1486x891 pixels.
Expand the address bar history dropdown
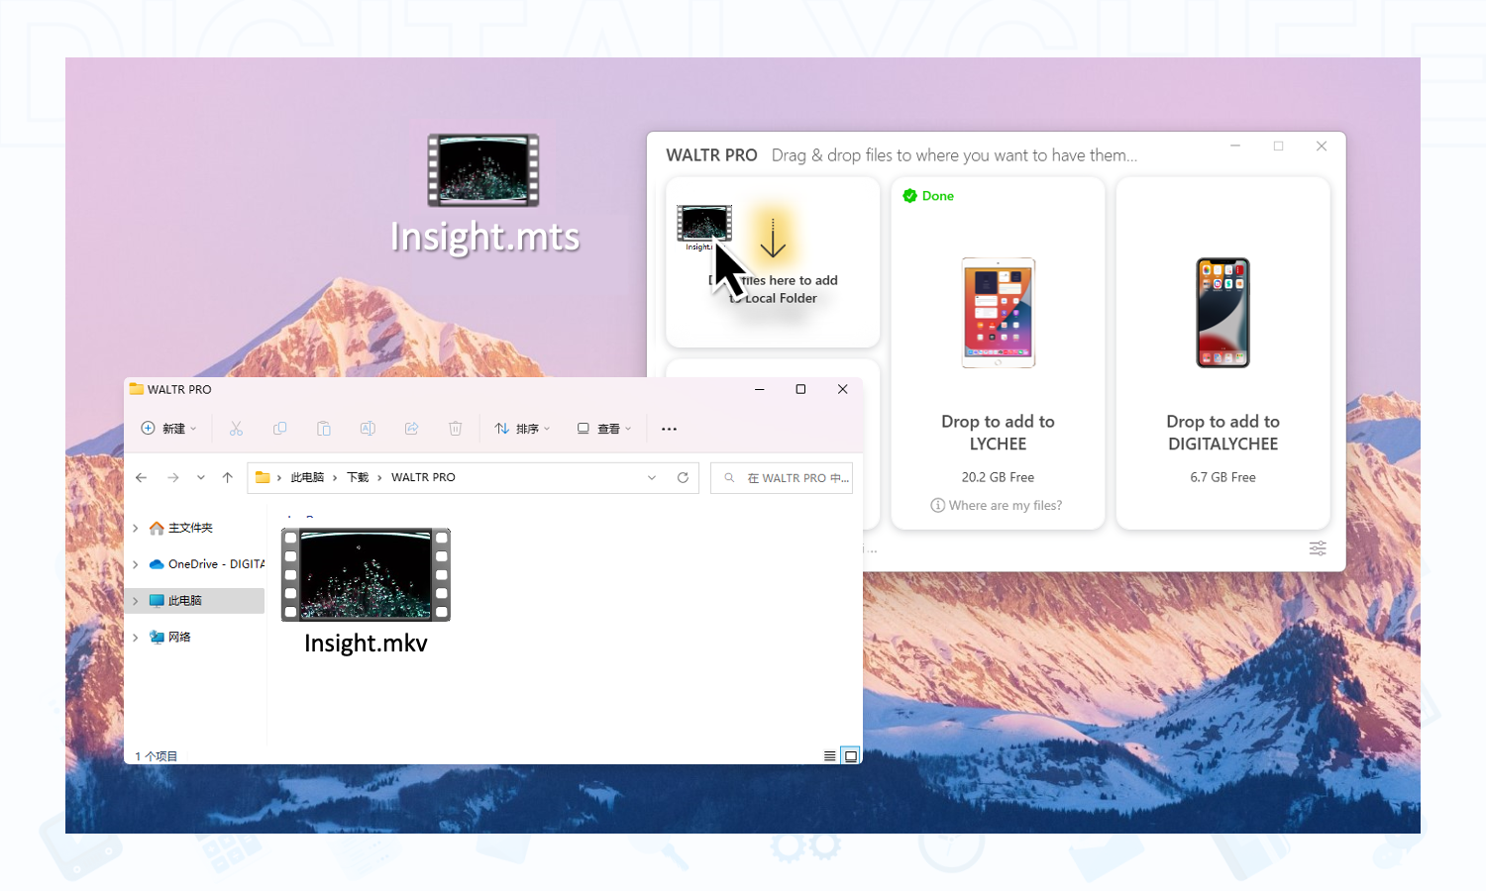[x=652, y=477]
